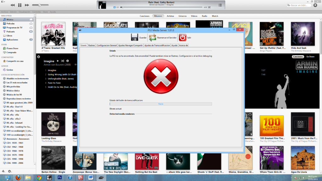This screenshot has width=322, height=181.
Task: Switch to the Rastreo tab
Action: pyautogui.click(x=92, y=45)
